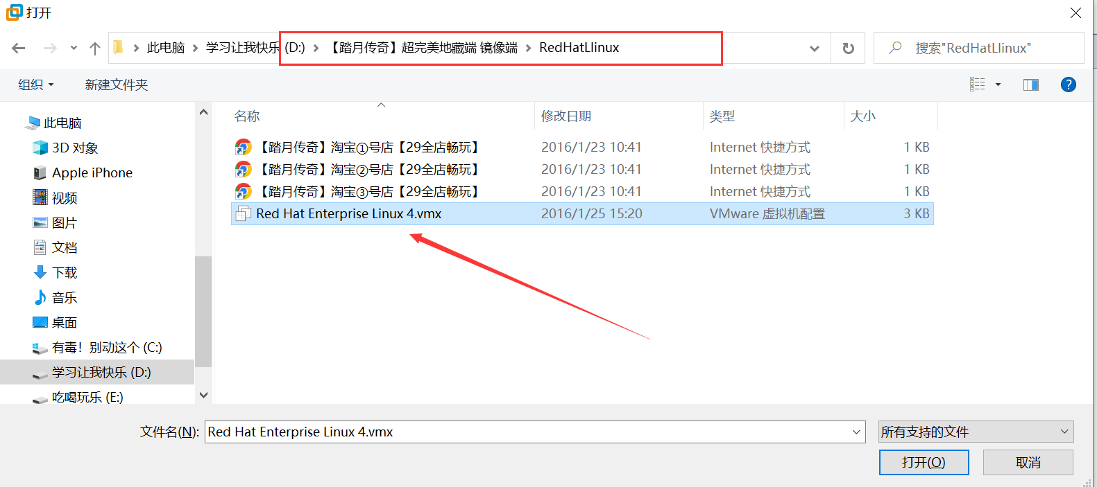
Task: Click the 视频 film icon
Action: point(40,197)
